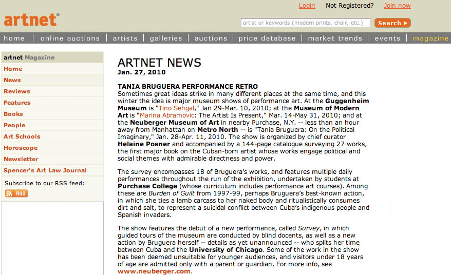Focus the artist or keywords search field

pyautogui.click(x=305, y=23)
